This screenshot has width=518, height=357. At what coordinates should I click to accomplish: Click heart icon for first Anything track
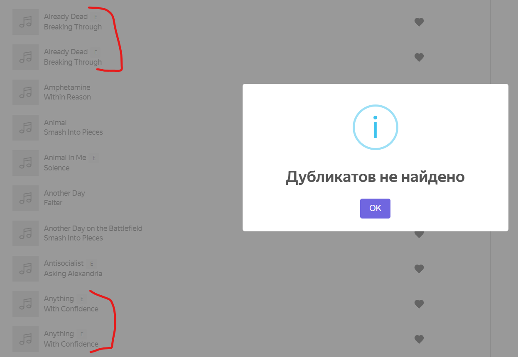pyautogui.click(x=419, y=304)
